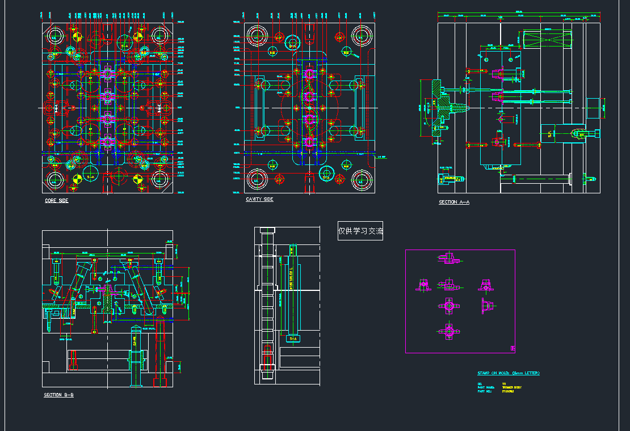Screen dimensions: 630x431
Task: Pick the bottom-right guide pin circle in CORE SIDE
Action: click(160, 180)
